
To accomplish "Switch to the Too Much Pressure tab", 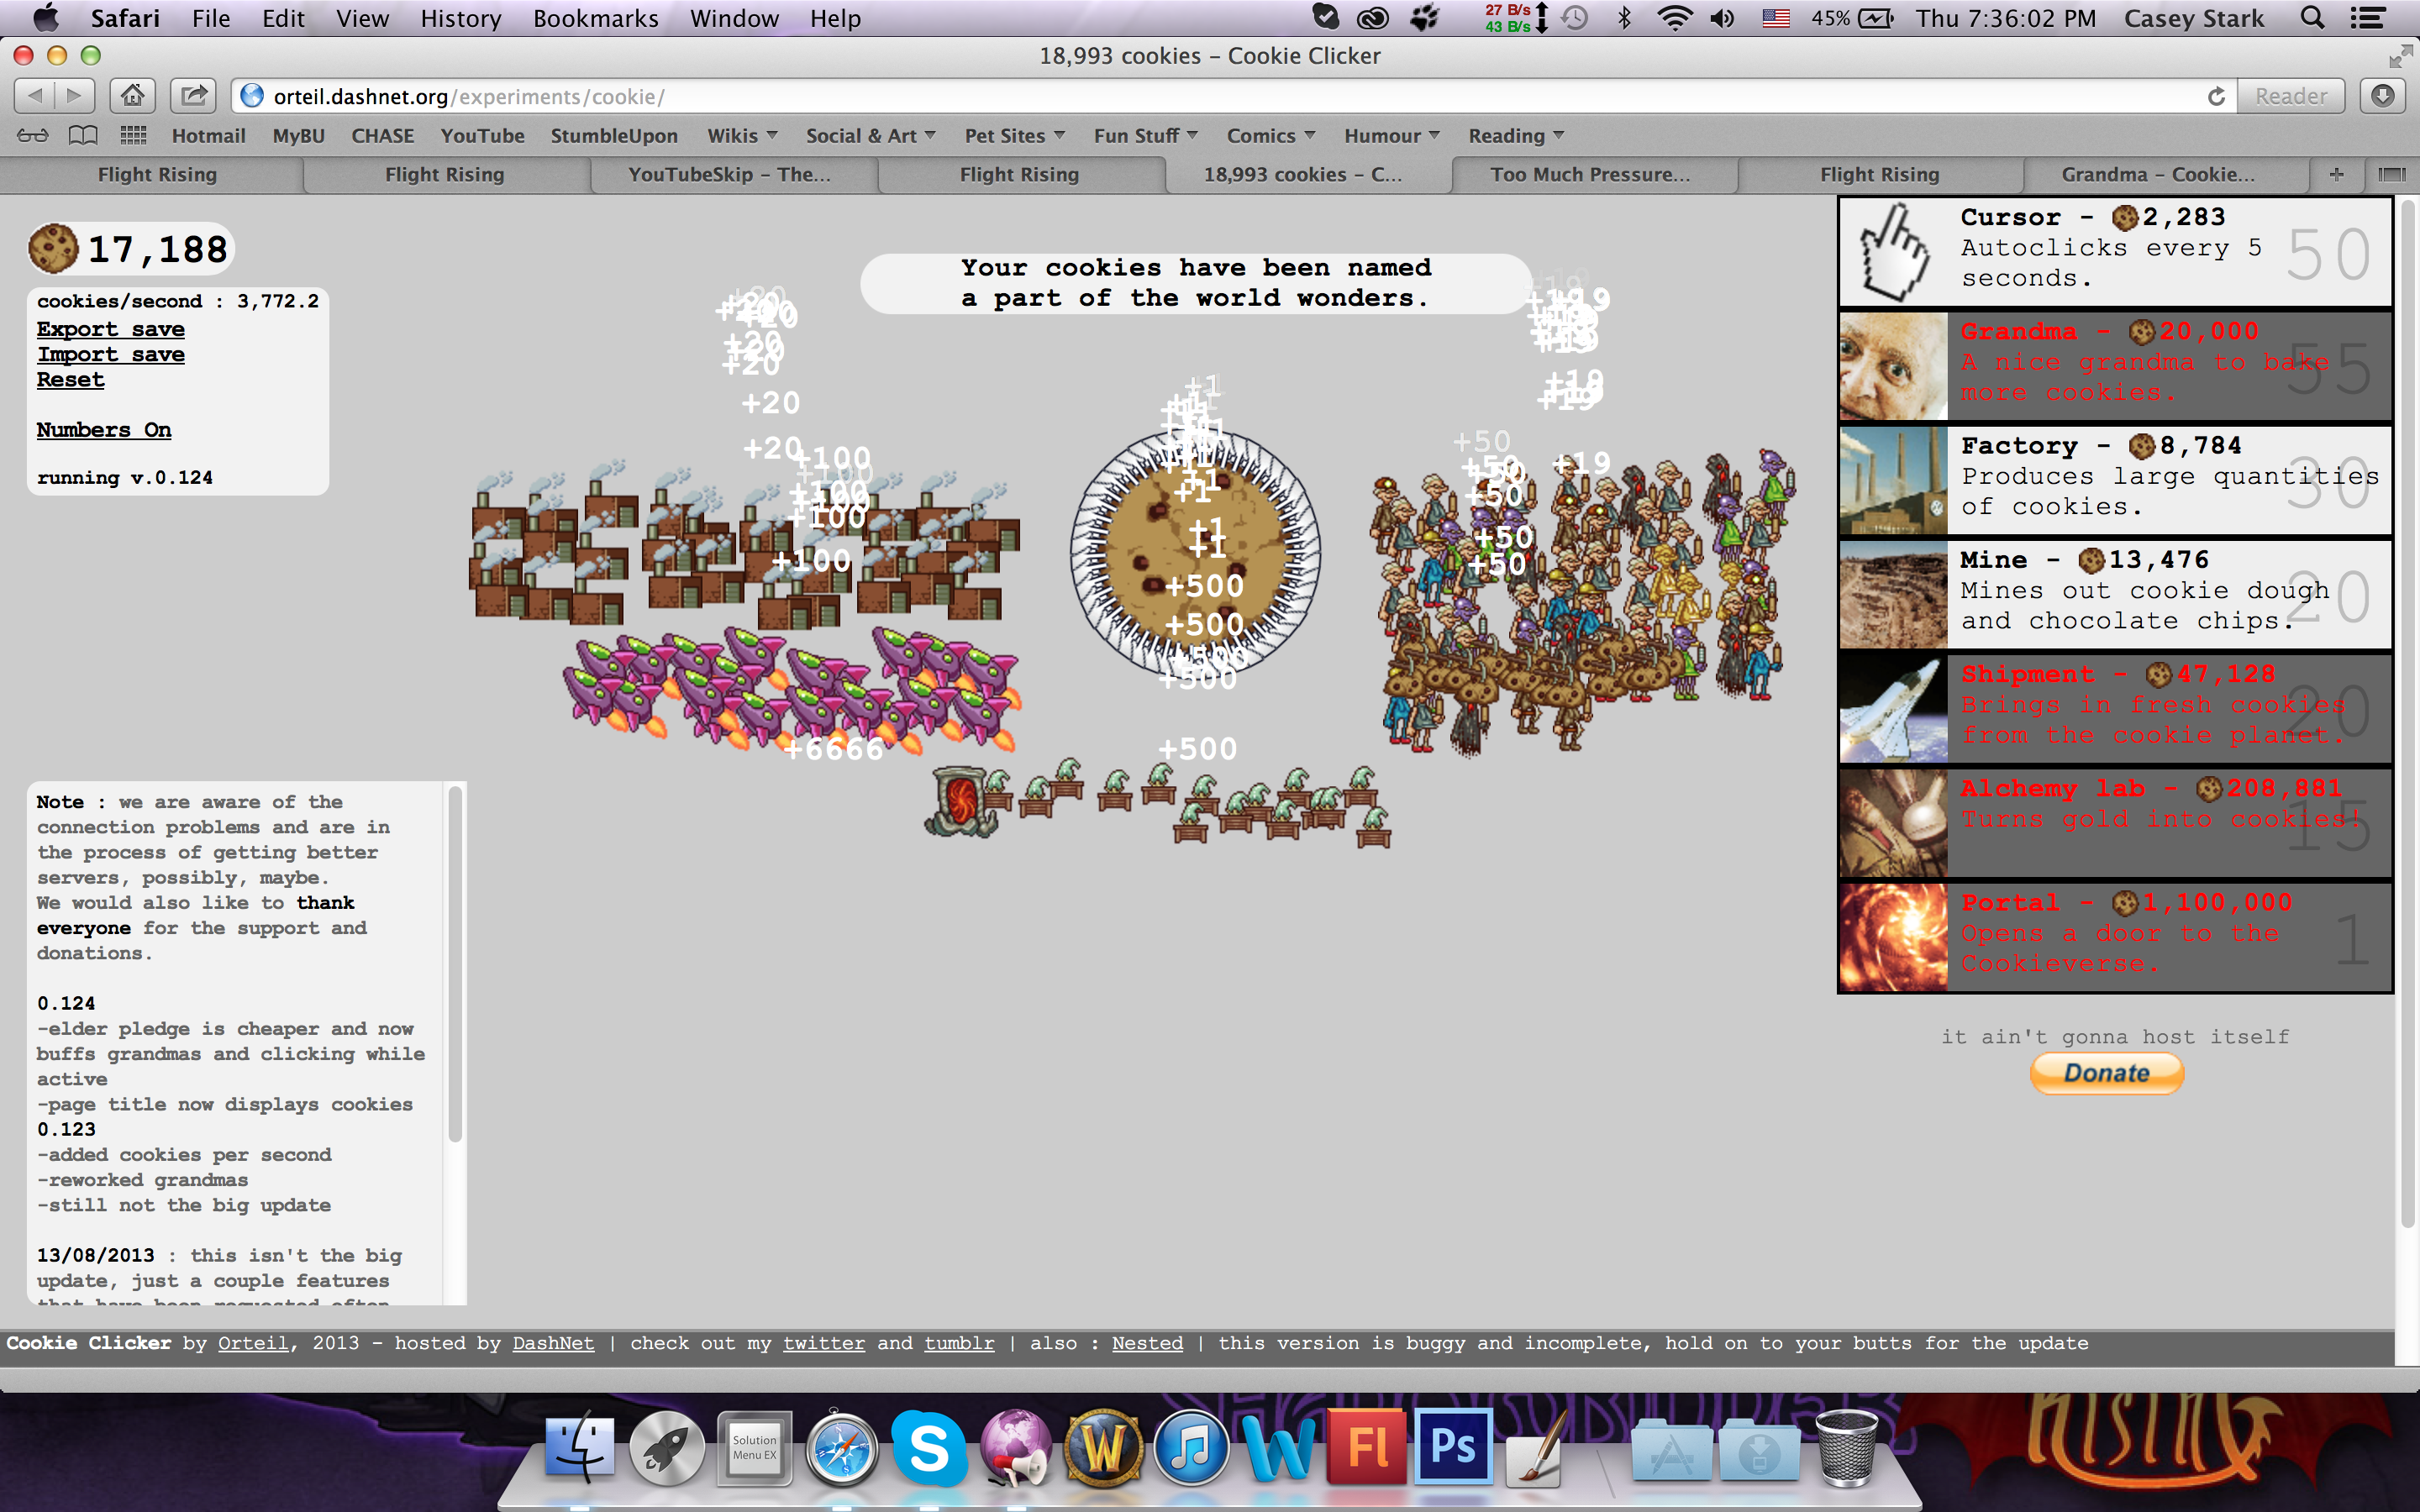I will coord(1590,174).
